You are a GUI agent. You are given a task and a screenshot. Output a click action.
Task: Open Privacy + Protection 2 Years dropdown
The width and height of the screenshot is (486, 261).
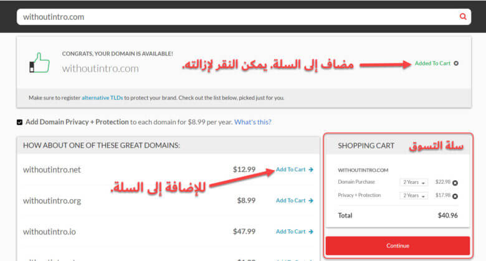tap(414, 196)
